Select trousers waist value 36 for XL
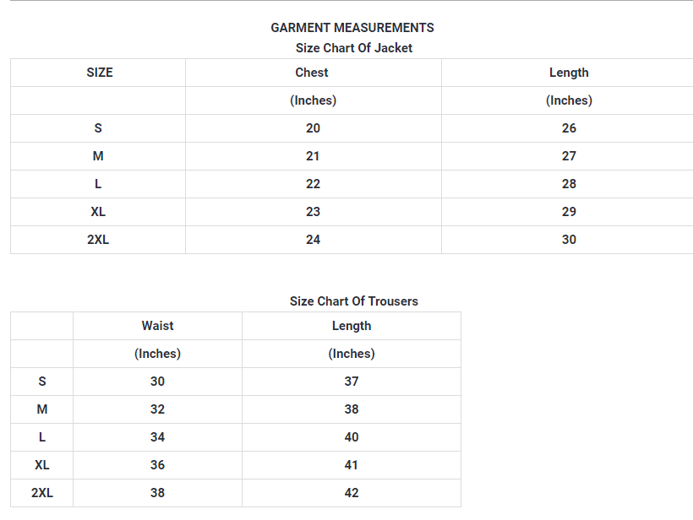The image size is (693, 520). tap(158, 465)
